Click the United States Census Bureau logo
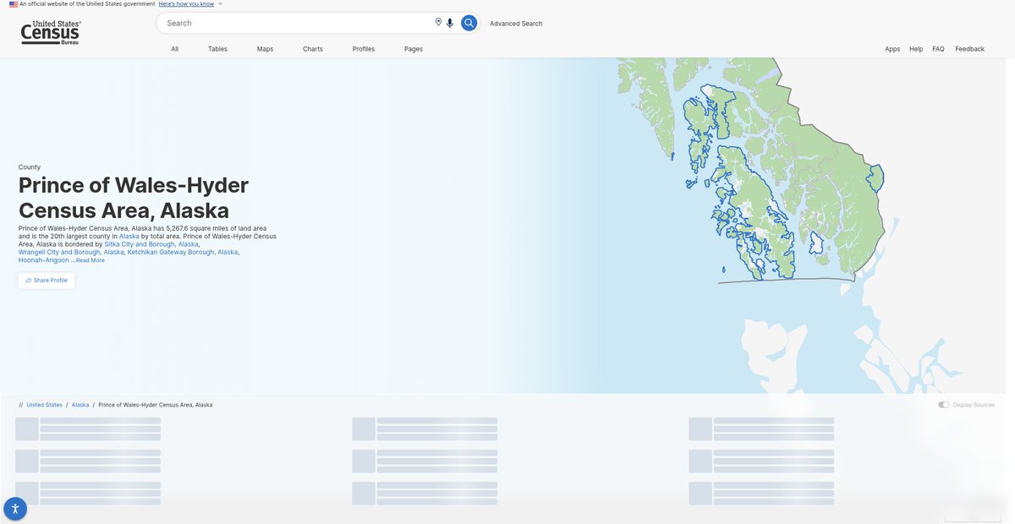Image resolution: width=1015 pixels, height=524 pixels. point(52,33)
